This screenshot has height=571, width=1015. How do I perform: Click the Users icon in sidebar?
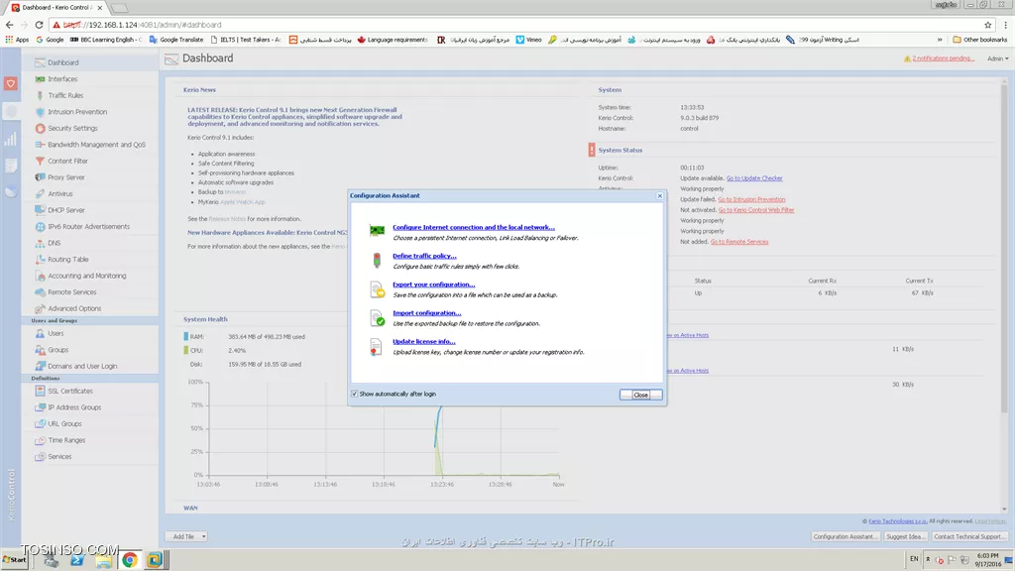point(40,333)
